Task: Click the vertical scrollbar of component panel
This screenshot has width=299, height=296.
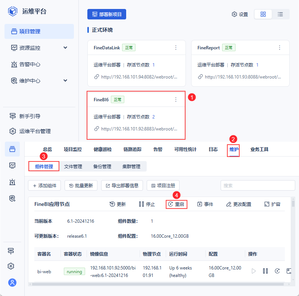Action: coord(293,204)
